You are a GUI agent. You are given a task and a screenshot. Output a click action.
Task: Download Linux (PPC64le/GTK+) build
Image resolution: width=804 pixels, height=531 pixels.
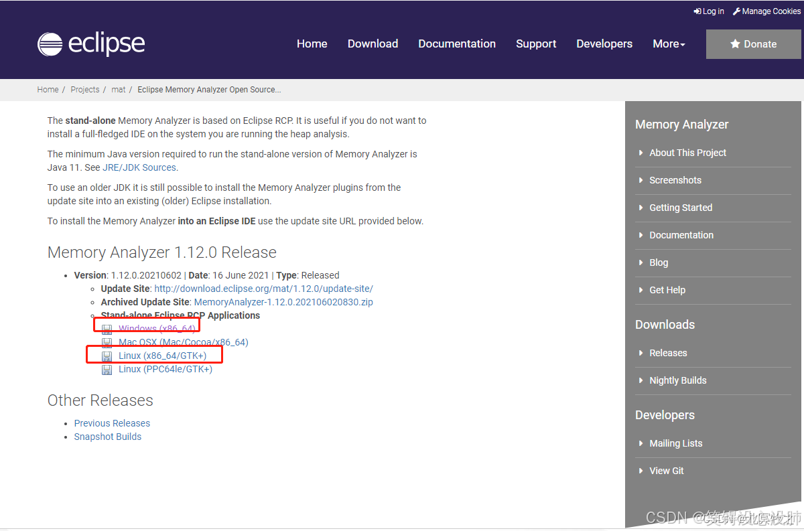tap(165, 369)
